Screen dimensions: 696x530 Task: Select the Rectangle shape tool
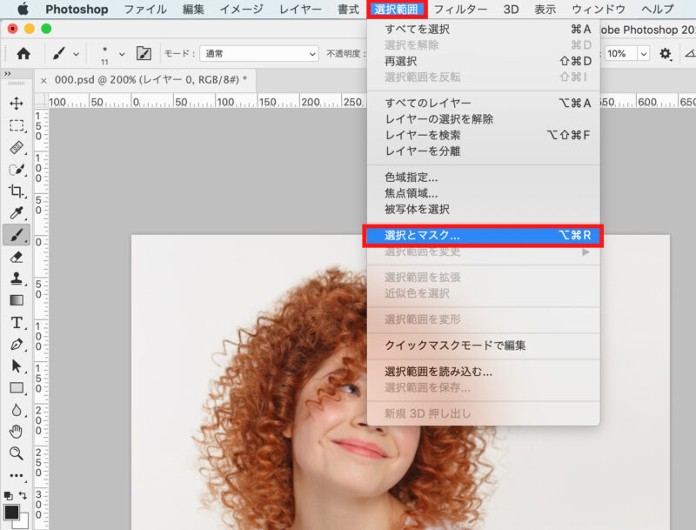click(x=17, y=388)
